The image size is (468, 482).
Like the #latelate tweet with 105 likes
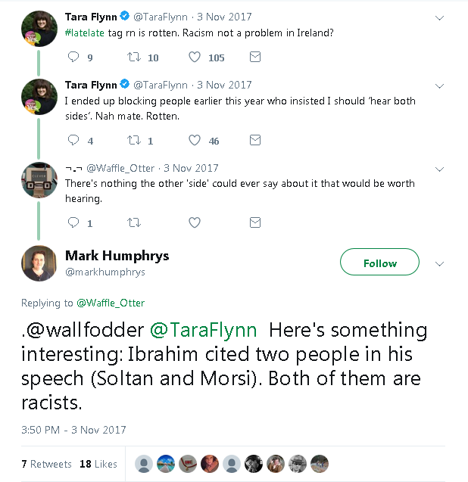(195, 58)
